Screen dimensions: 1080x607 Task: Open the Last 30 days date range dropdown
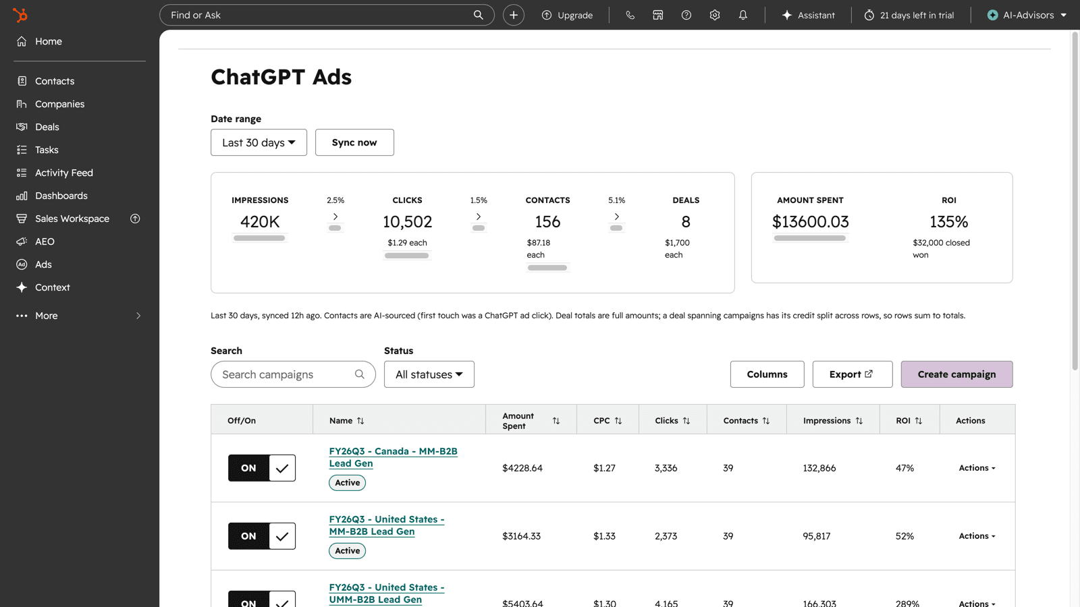click(259, 142)
